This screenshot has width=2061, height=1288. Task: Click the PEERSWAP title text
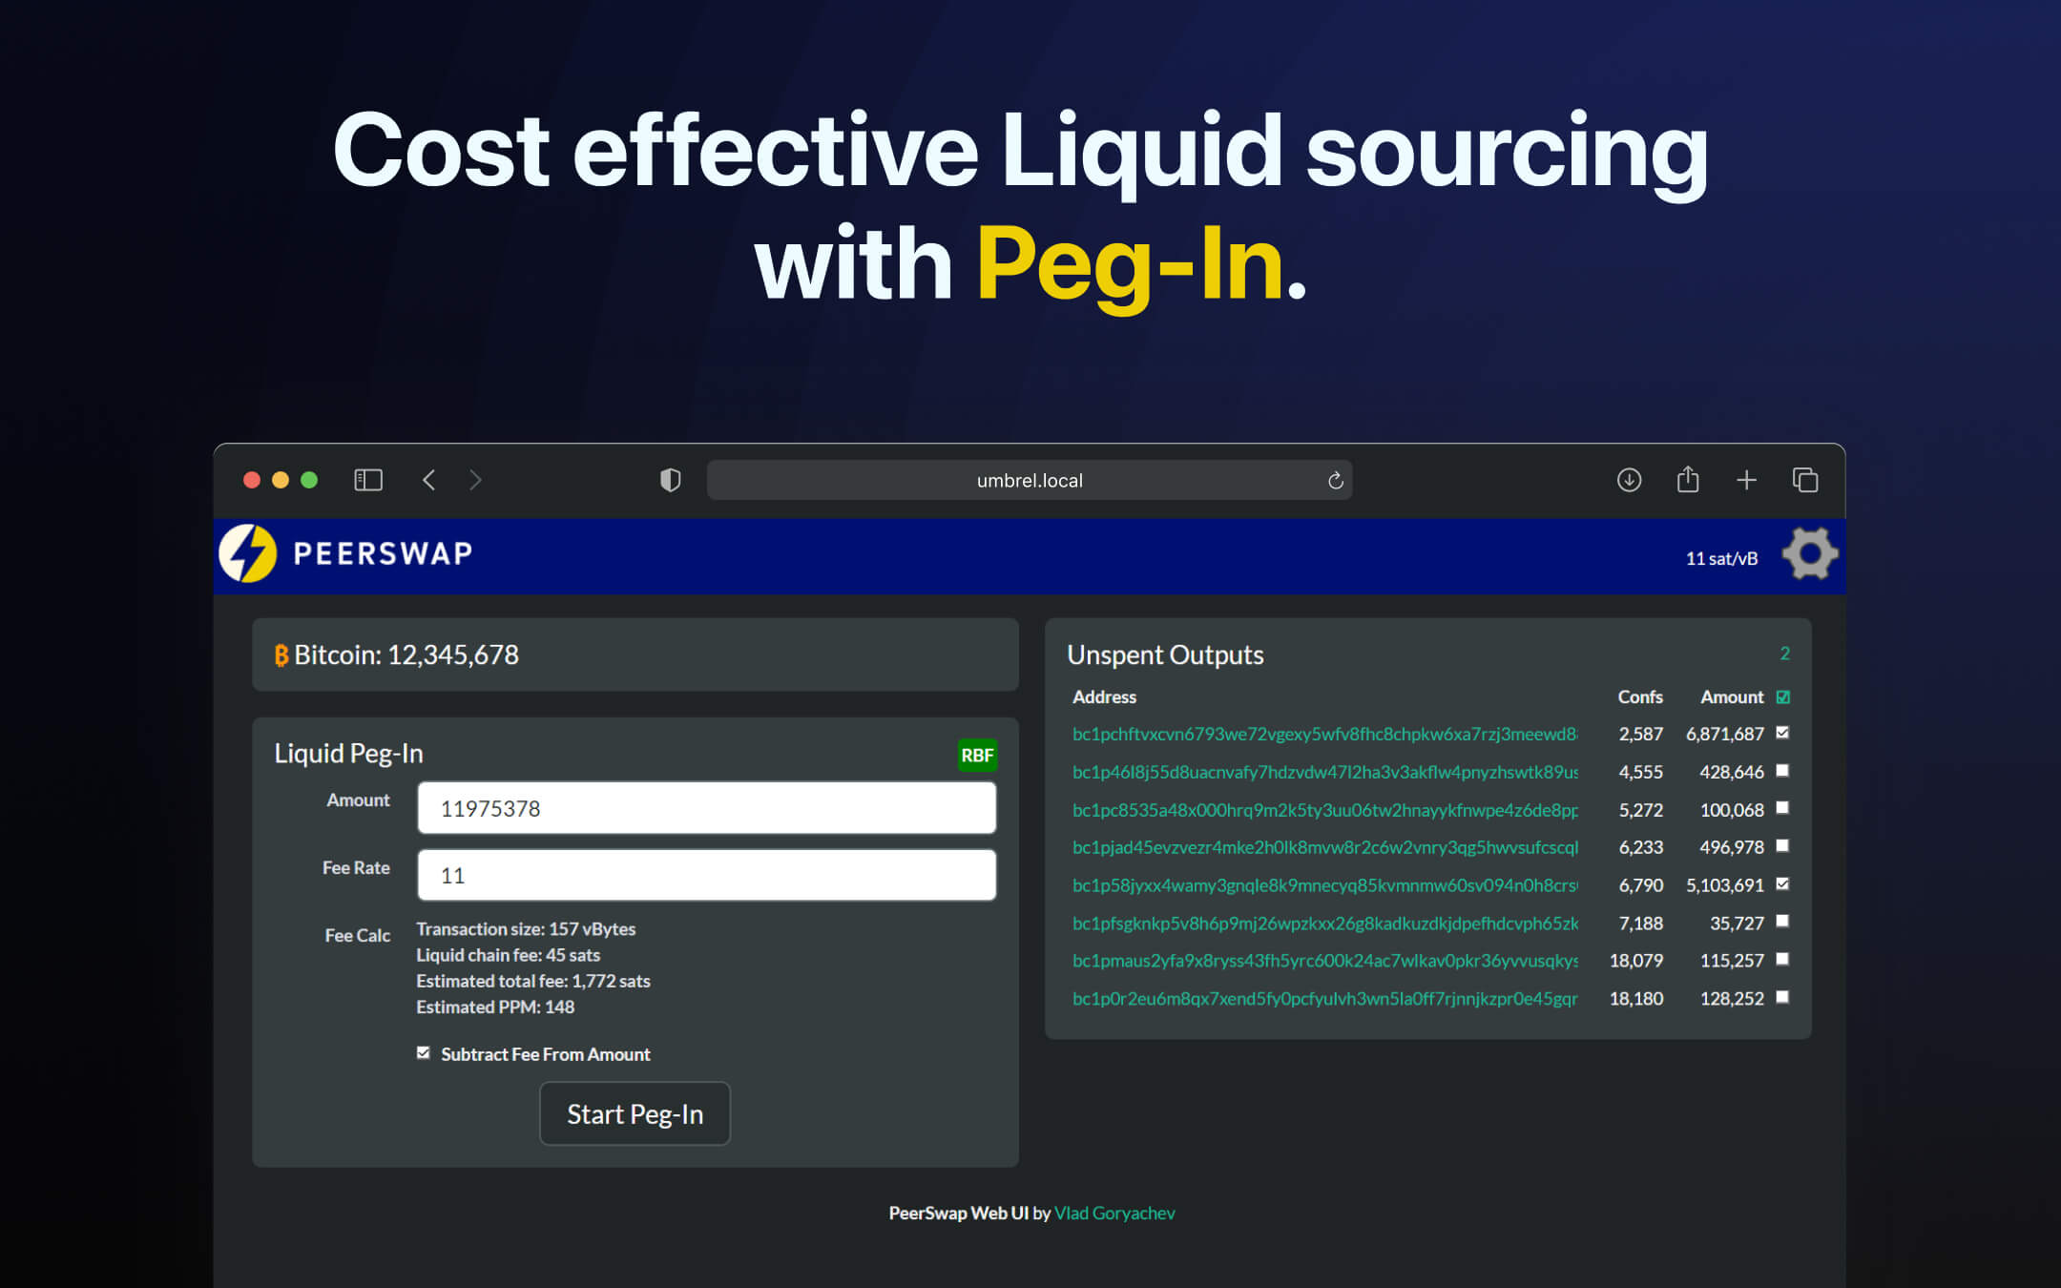coord(383,554)
